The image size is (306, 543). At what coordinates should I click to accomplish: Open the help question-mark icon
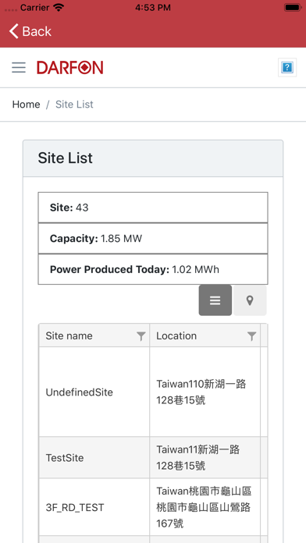pos(287,67)
